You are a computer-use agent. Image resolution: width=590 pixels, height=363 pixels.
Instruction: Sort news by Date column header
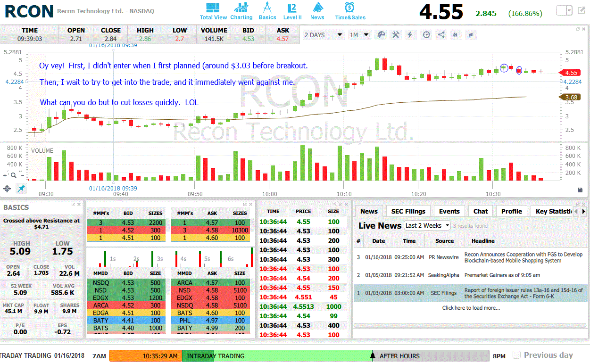pyautogui.click(x=379, y=241)
